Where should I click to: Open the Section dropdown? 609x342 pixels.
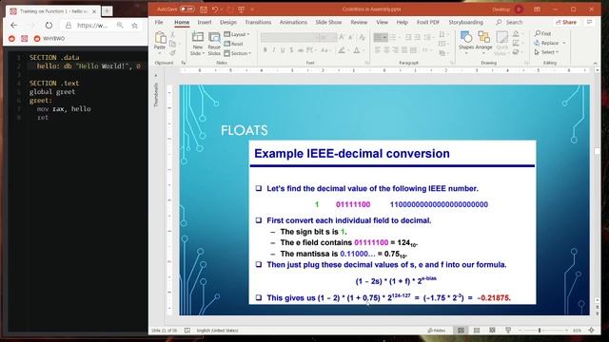click(x=238, y=53)
